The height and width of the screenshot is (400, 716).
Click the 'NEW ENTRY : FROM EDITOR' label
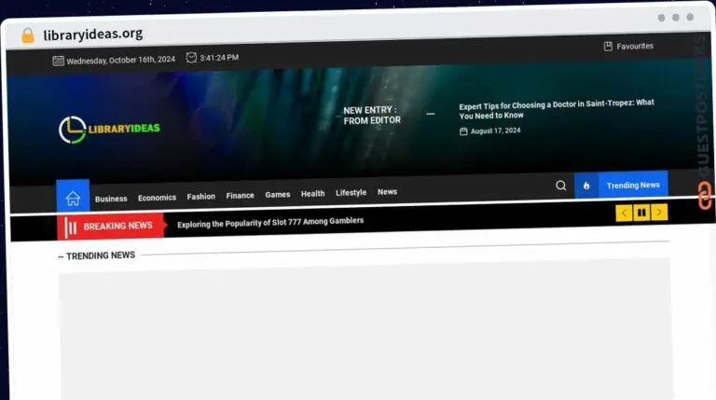tap(372, 116)
